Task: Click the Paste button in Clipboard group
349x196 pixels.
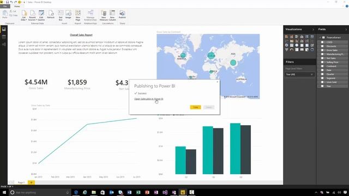Action: [5, 15]
